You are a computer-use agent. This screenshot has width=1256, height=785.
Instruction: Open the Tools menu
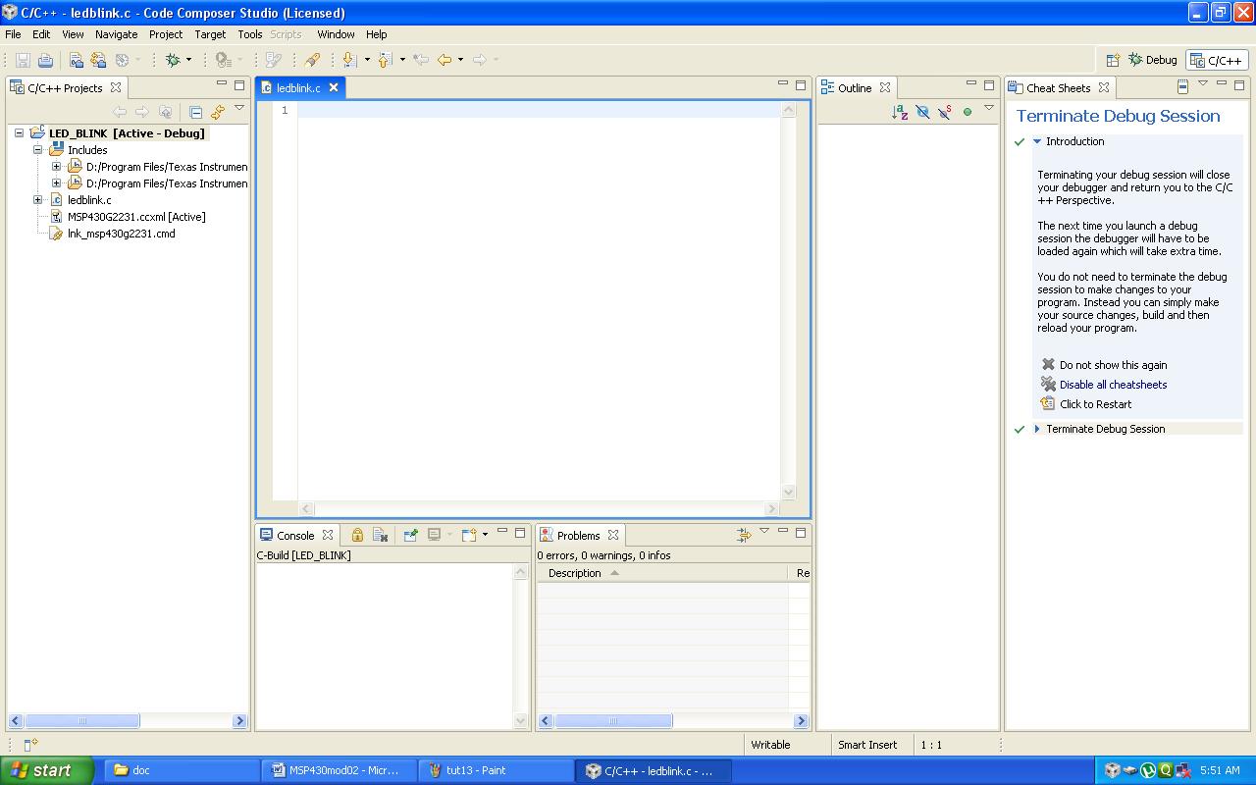tap(250, 34)
